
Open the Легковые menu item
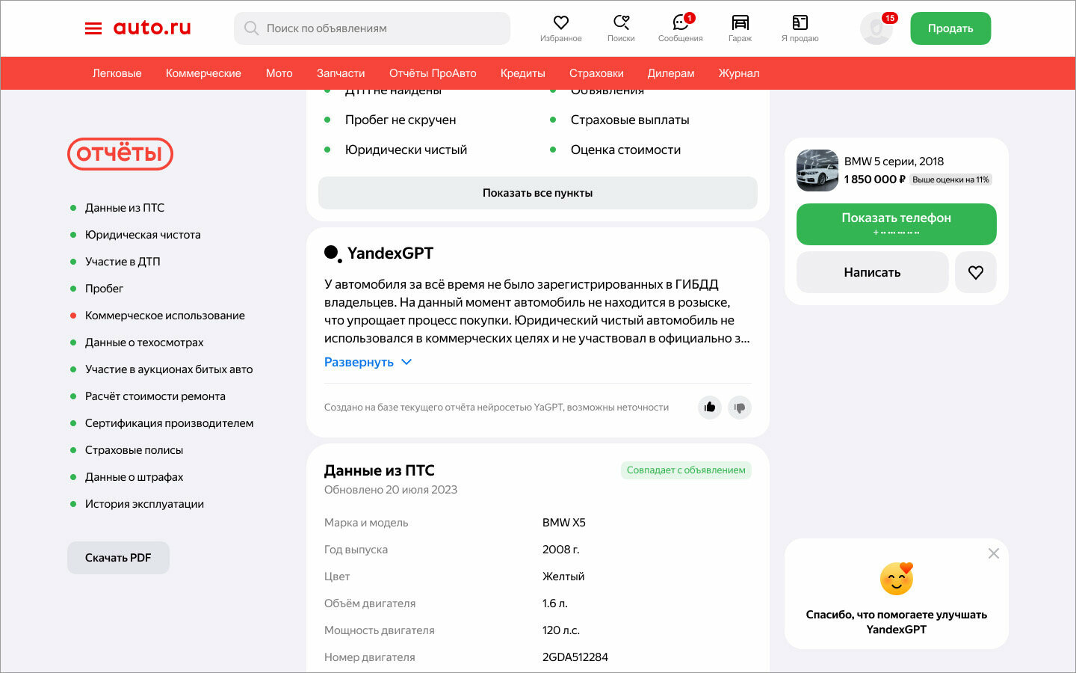pyautogui.click(x=117, y=73)
